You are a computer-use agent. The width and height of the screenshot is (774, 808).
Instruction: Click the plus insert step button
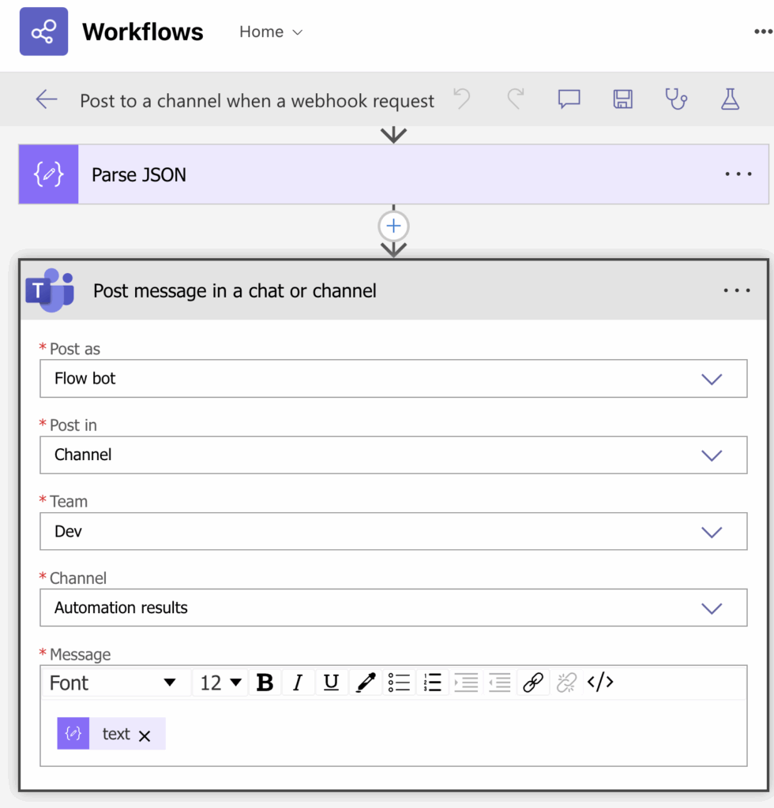393,227
